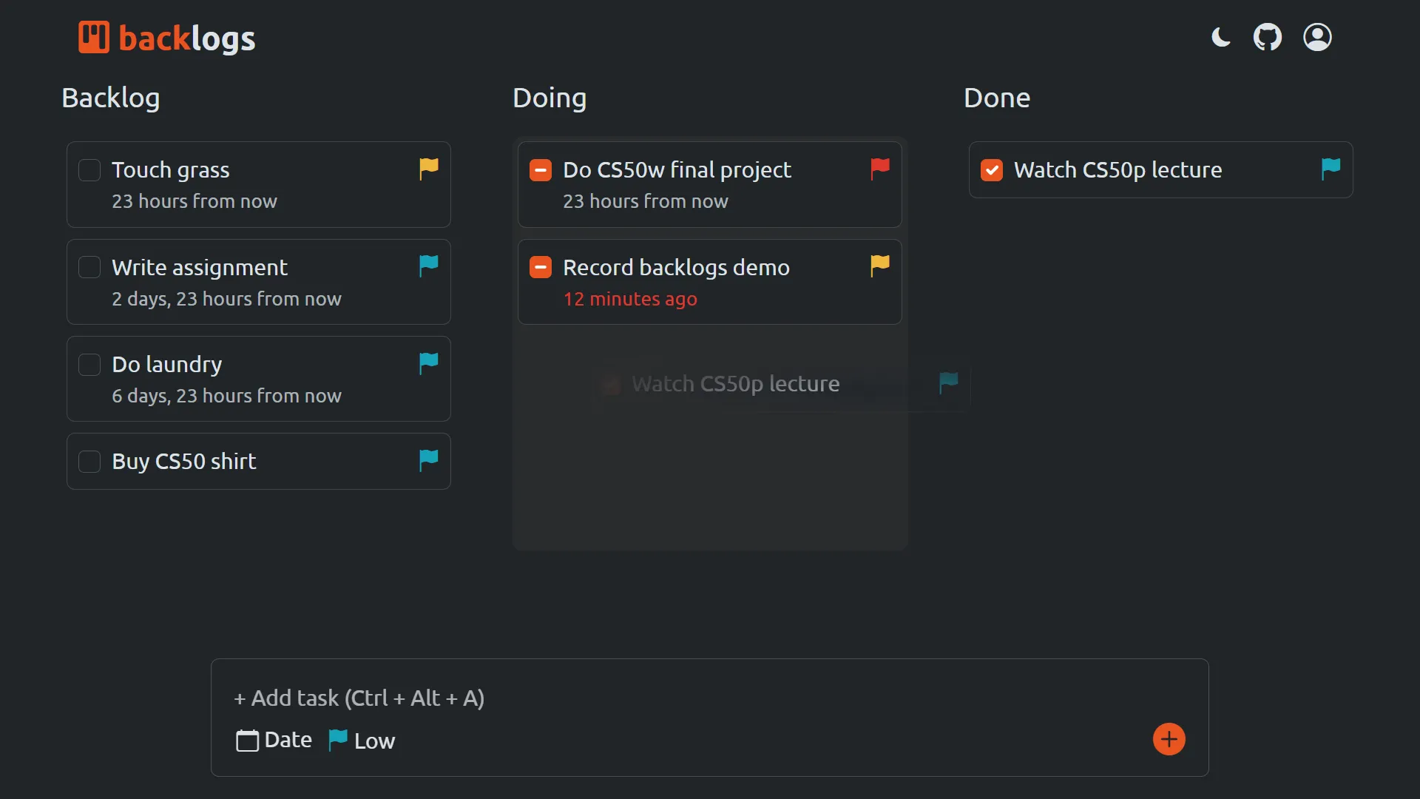Click Touch grass '23 hours from now' text
Screen dimensions: 1420x799
pos(195,201)
